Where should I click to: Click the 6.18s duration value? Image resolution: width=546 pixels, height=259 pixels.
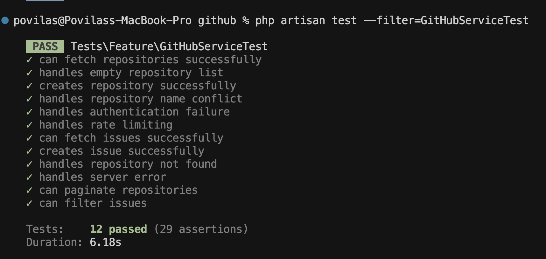pyautogui.click(x=106, y=242)
